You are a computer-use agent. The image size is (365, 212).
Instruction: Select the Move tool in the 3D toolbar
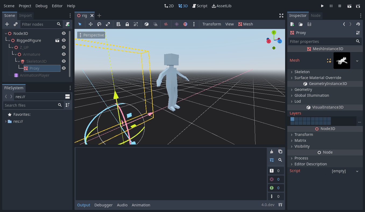[91, 24]
